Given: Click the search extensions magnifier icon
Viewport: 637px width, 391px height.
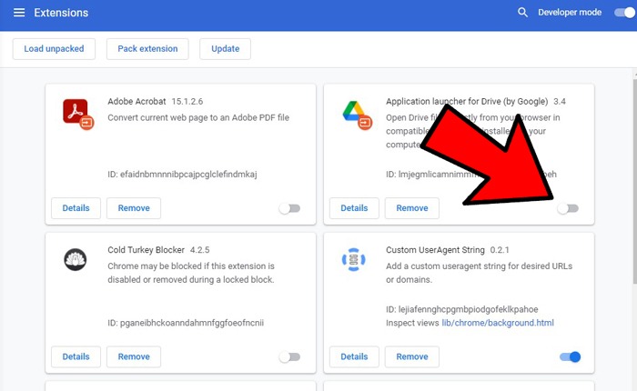Looking at the screenshot, I should tap(522, 12).
